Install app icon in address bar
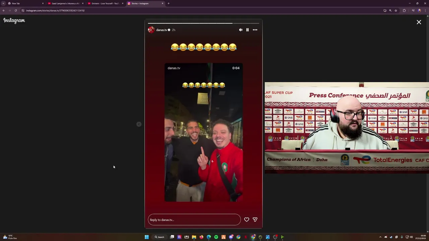The height and width of the screenshot is (241, 429). (x=385, y=10)
